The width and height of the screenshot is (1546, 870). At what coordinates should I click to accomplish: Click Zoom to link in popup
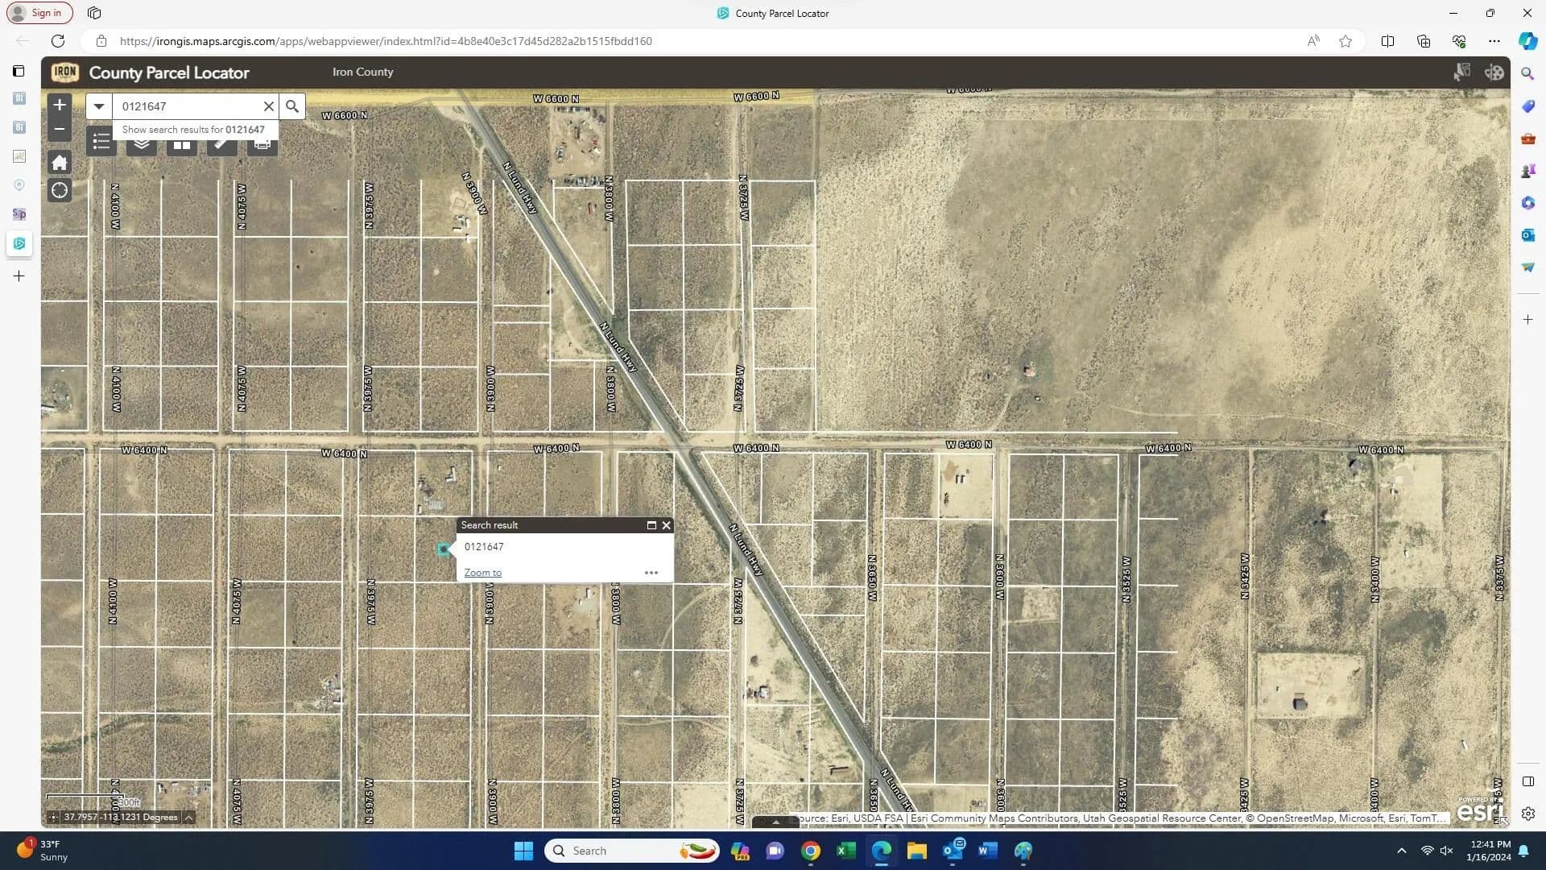point(482,573)
